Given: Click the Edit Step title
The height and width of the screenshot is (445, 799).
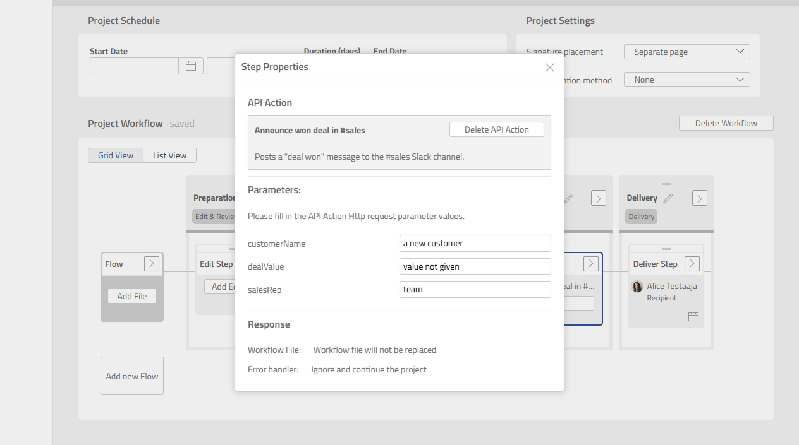Looking at the screenshot, I should 216,264.
